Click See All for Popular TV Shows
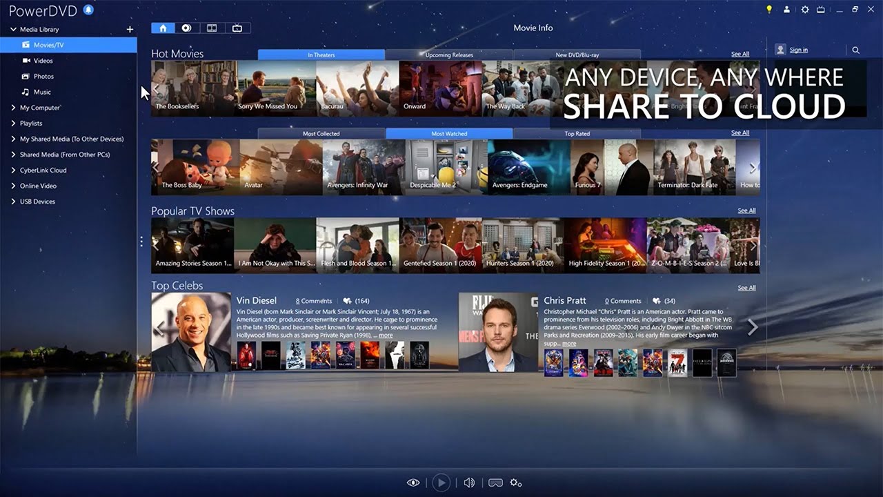The width and height of the screenshot is (883, 497). pyautogui.click(x=746, y=211)
